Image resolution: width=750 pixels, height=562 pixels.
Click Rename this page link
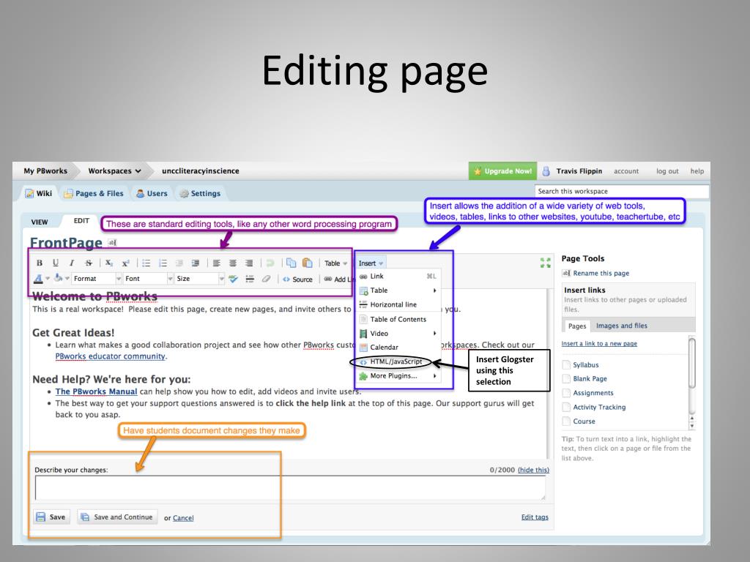601,274
